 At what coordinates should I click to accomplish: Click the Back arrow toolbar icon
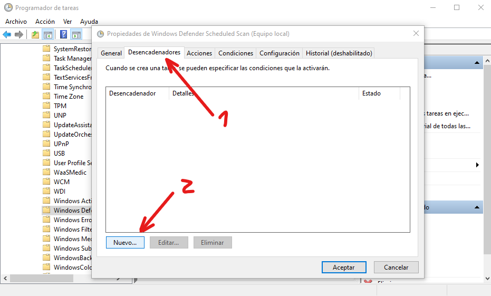point(7,34)
